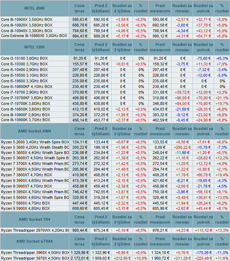Viewport: 230px width, 261px height.
Task: Click the AMD Socket TR4 section header
Action: [35, 220]
